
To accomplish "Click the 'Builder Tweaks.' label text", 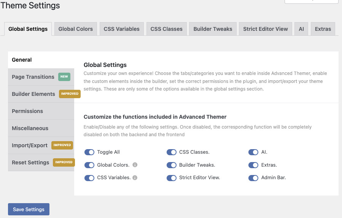I will [197, 165].
